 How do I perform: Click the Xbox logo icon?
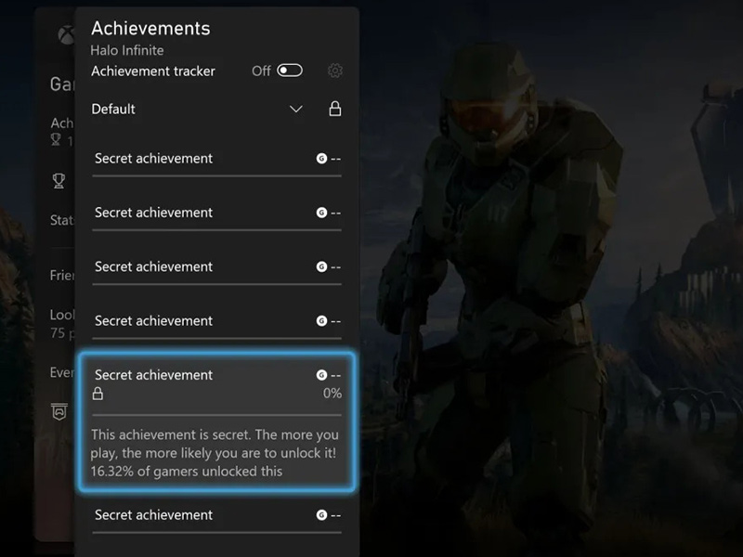click(x=66, y=35)
